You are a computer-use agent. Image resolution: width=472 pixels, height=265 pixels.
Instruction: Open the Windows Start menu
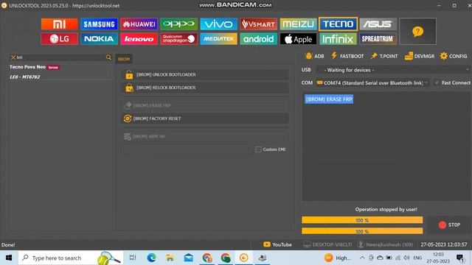(9, 258)
